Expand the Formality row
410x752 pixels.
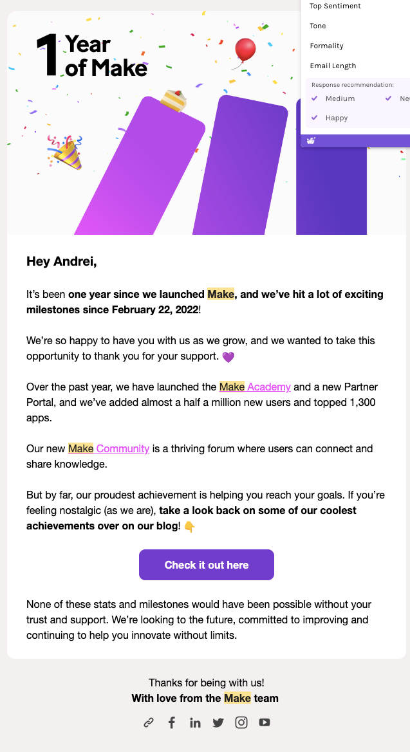pyautogui.click(x=355, y=46)
